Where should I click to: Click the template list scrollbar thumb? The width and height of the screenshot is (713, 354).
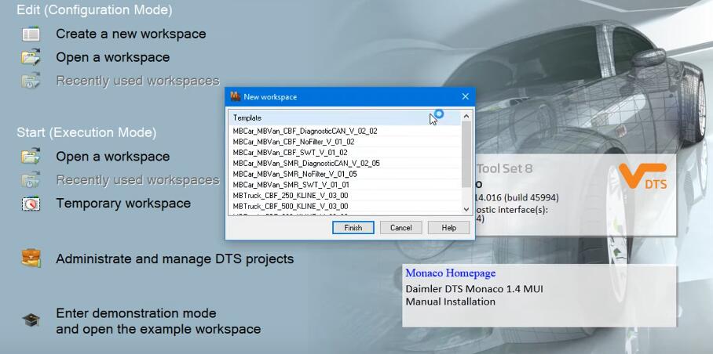point(466,154)
